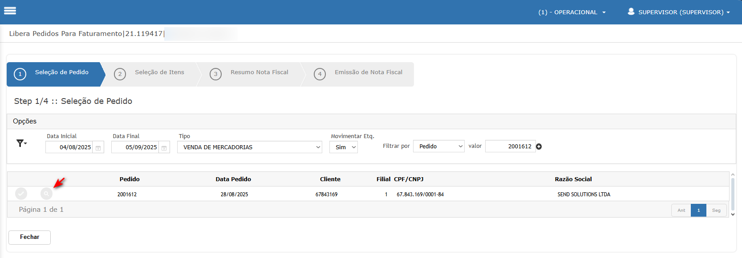
Task: Open the Filtrar por Pedido dropdown
Action: click(x=438, y=146)
